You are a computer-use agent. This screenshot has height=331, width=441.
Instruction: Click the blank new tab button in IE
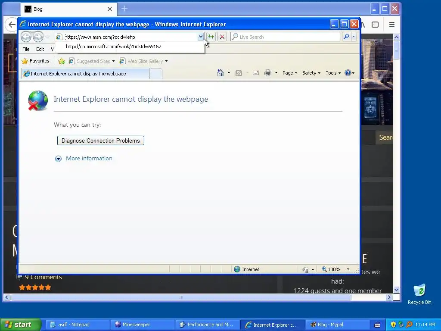pos(156,74)
